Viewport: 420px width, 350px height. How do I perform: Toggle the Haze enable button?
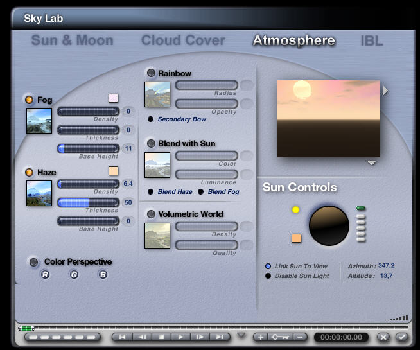point(29,172)
